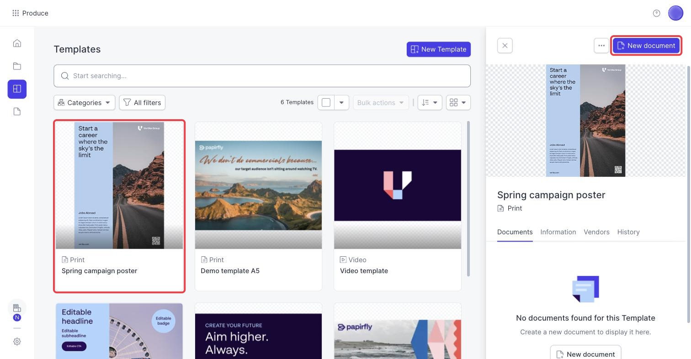Click the New Template button
This screenshot has width=691, height=359.
point(439,49)
